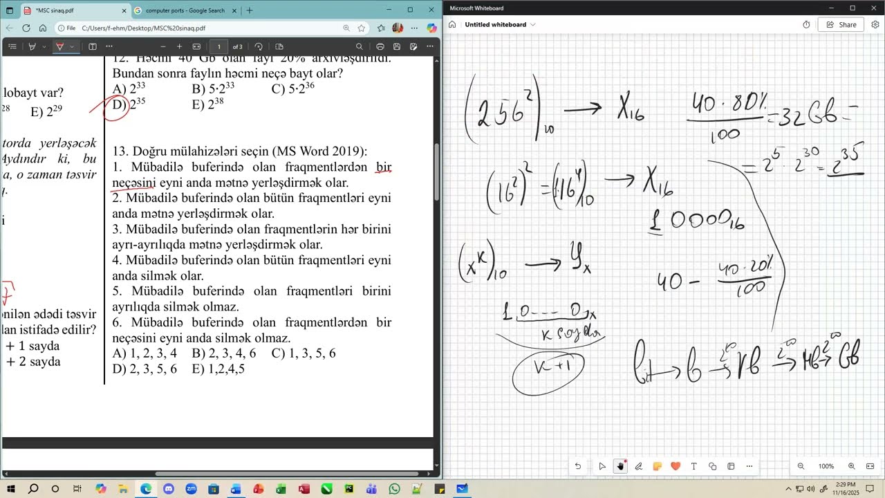Open the PDF text box tool
The width and height of the screenshot is (885, 498).
point(93,46)
